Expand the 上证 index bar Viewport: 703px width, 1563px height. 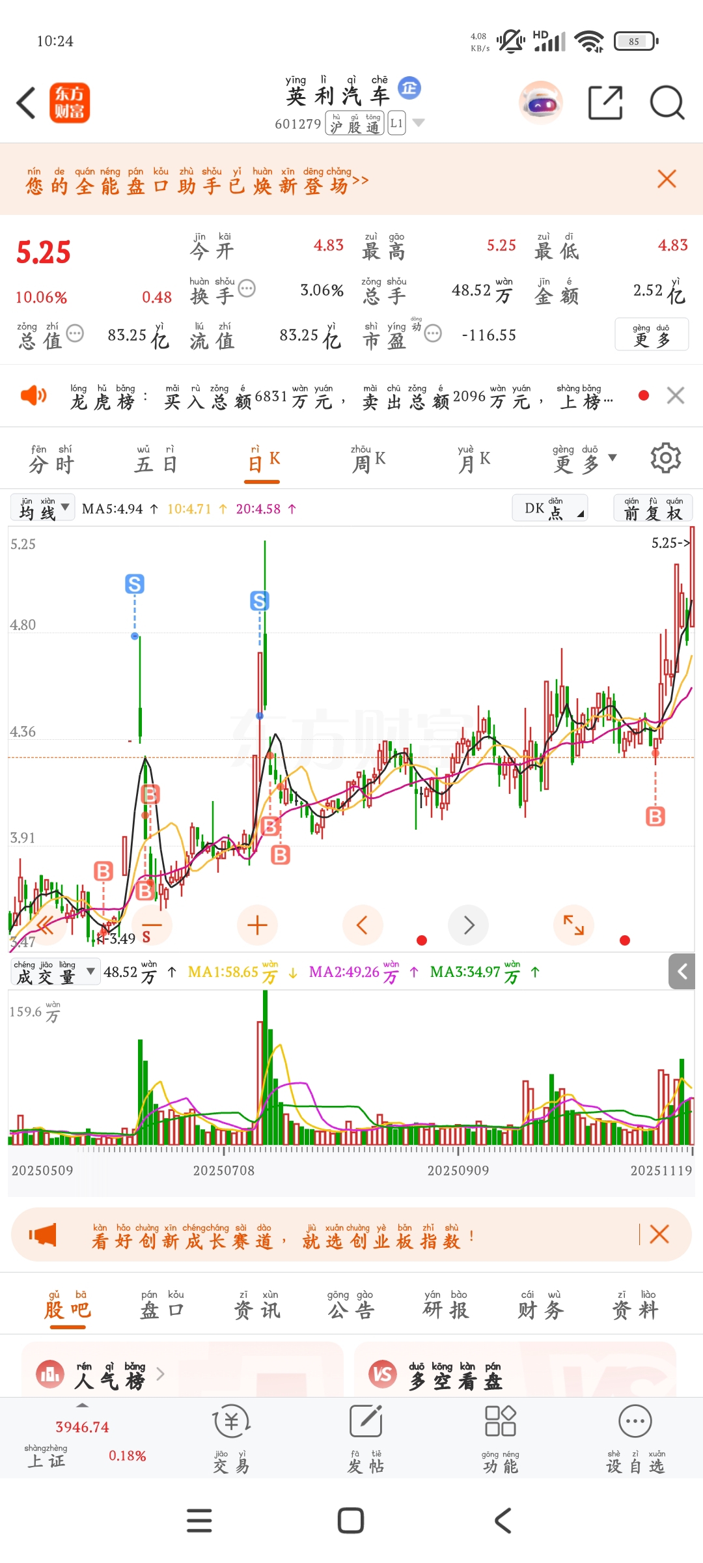pos(83,1405)
